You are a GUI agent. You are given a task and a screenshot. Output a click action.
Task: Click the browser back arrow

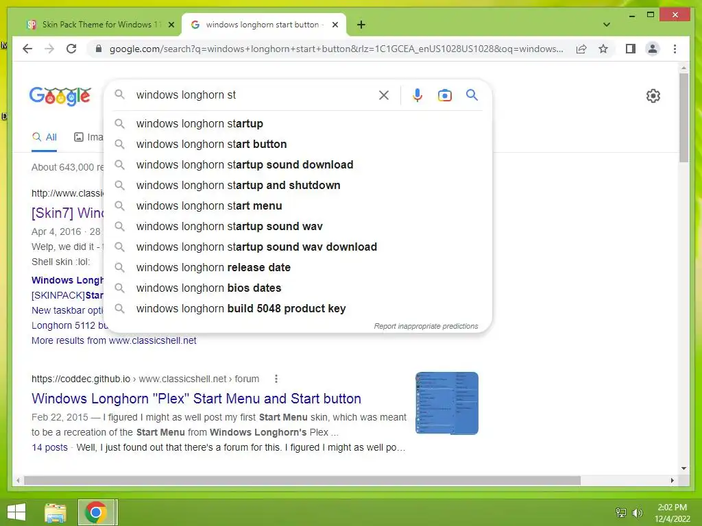point(27,49)
